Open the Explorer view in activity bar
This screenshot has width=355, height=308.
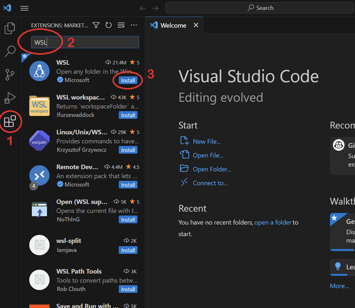(x=10, y=28)
